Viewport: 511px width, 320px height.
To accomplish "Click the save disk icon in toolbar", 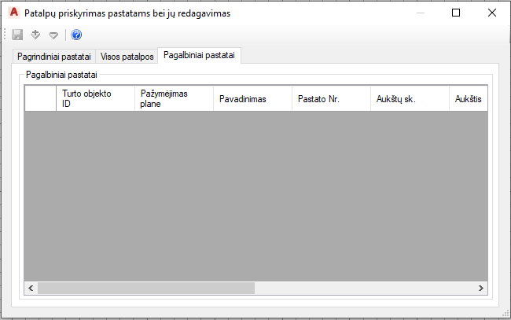I will point(17,35).
